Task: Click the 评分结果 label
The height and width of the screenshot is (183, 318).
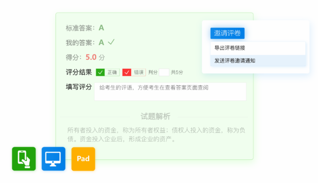Action: [x=79, y=72]
